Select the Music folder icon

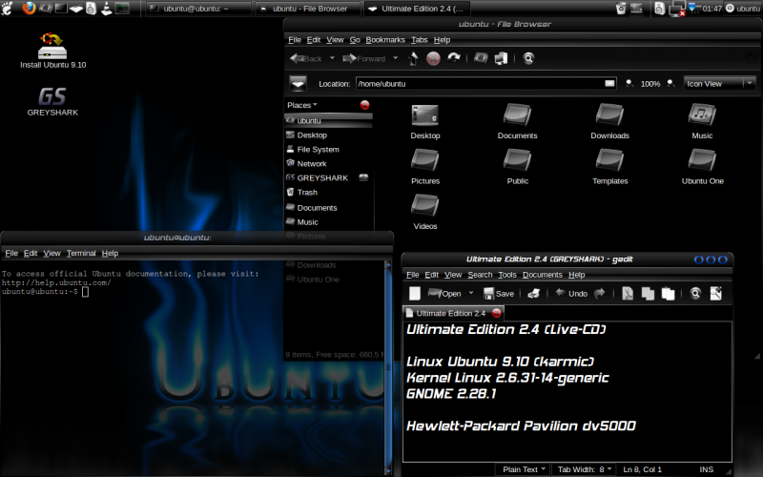[x=702, y=122]
